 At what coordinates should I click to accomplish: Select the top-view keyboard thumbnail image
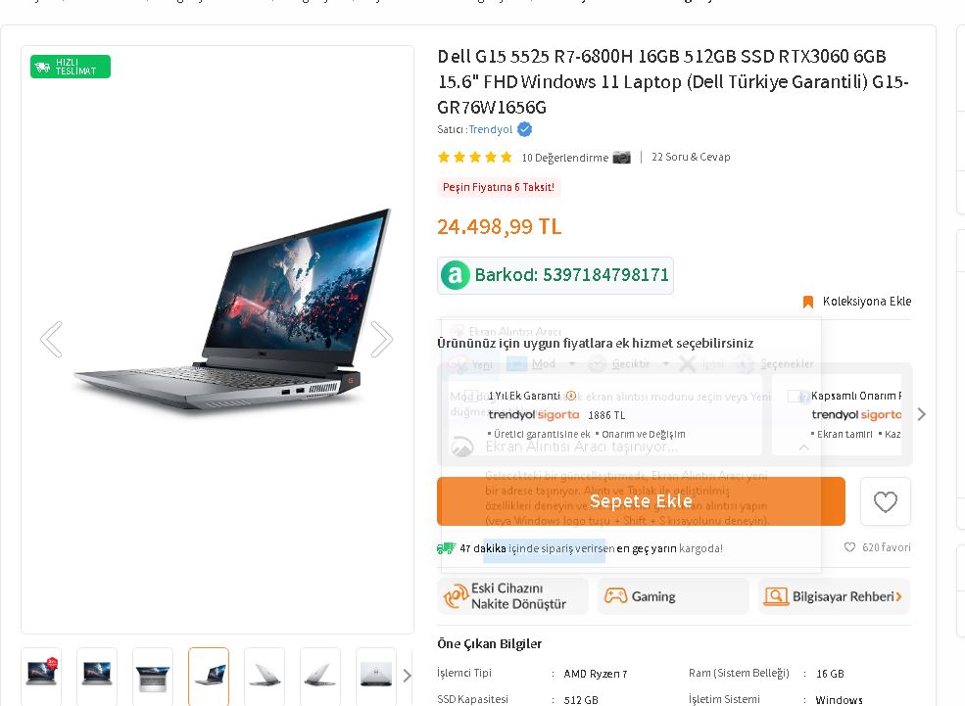tap(153, 676)
